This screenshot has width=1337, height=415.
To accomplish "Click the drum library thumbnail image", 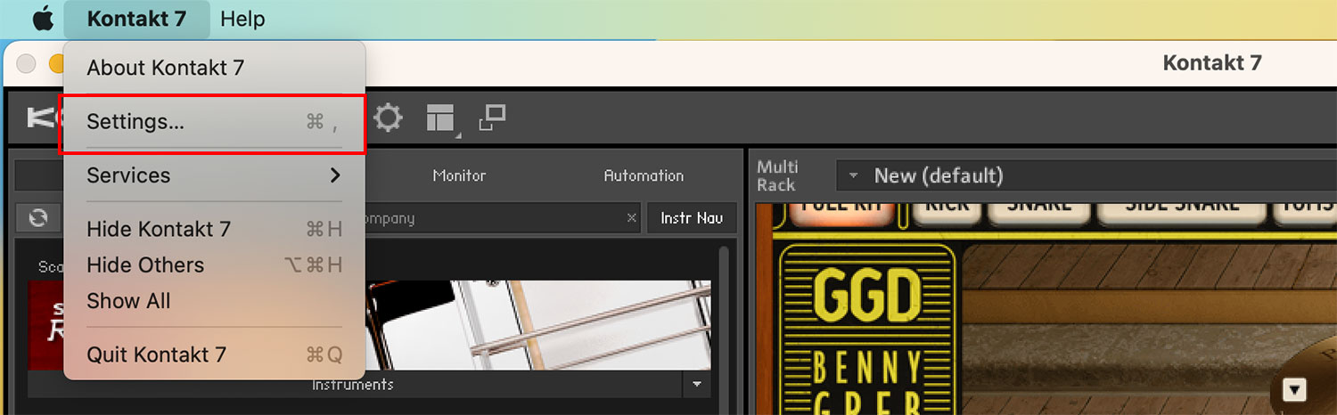I will pyautogui.click(x=369, y=325).
